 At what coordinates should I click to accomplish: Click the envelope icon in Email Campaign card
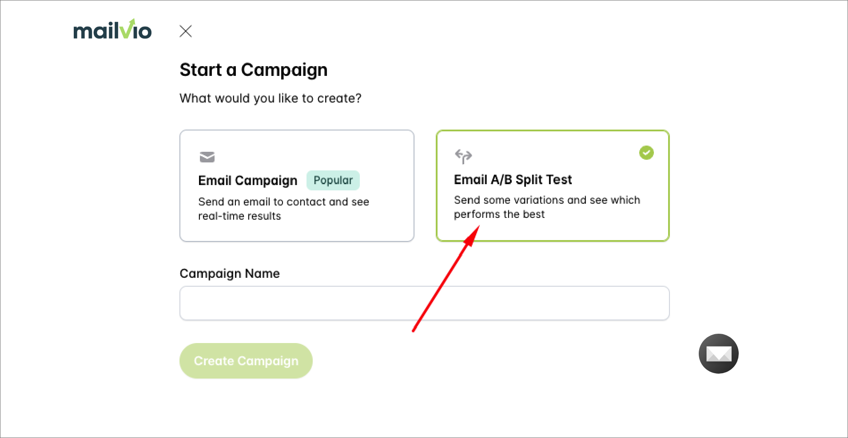pyautogui.click(x=207, y=157)
